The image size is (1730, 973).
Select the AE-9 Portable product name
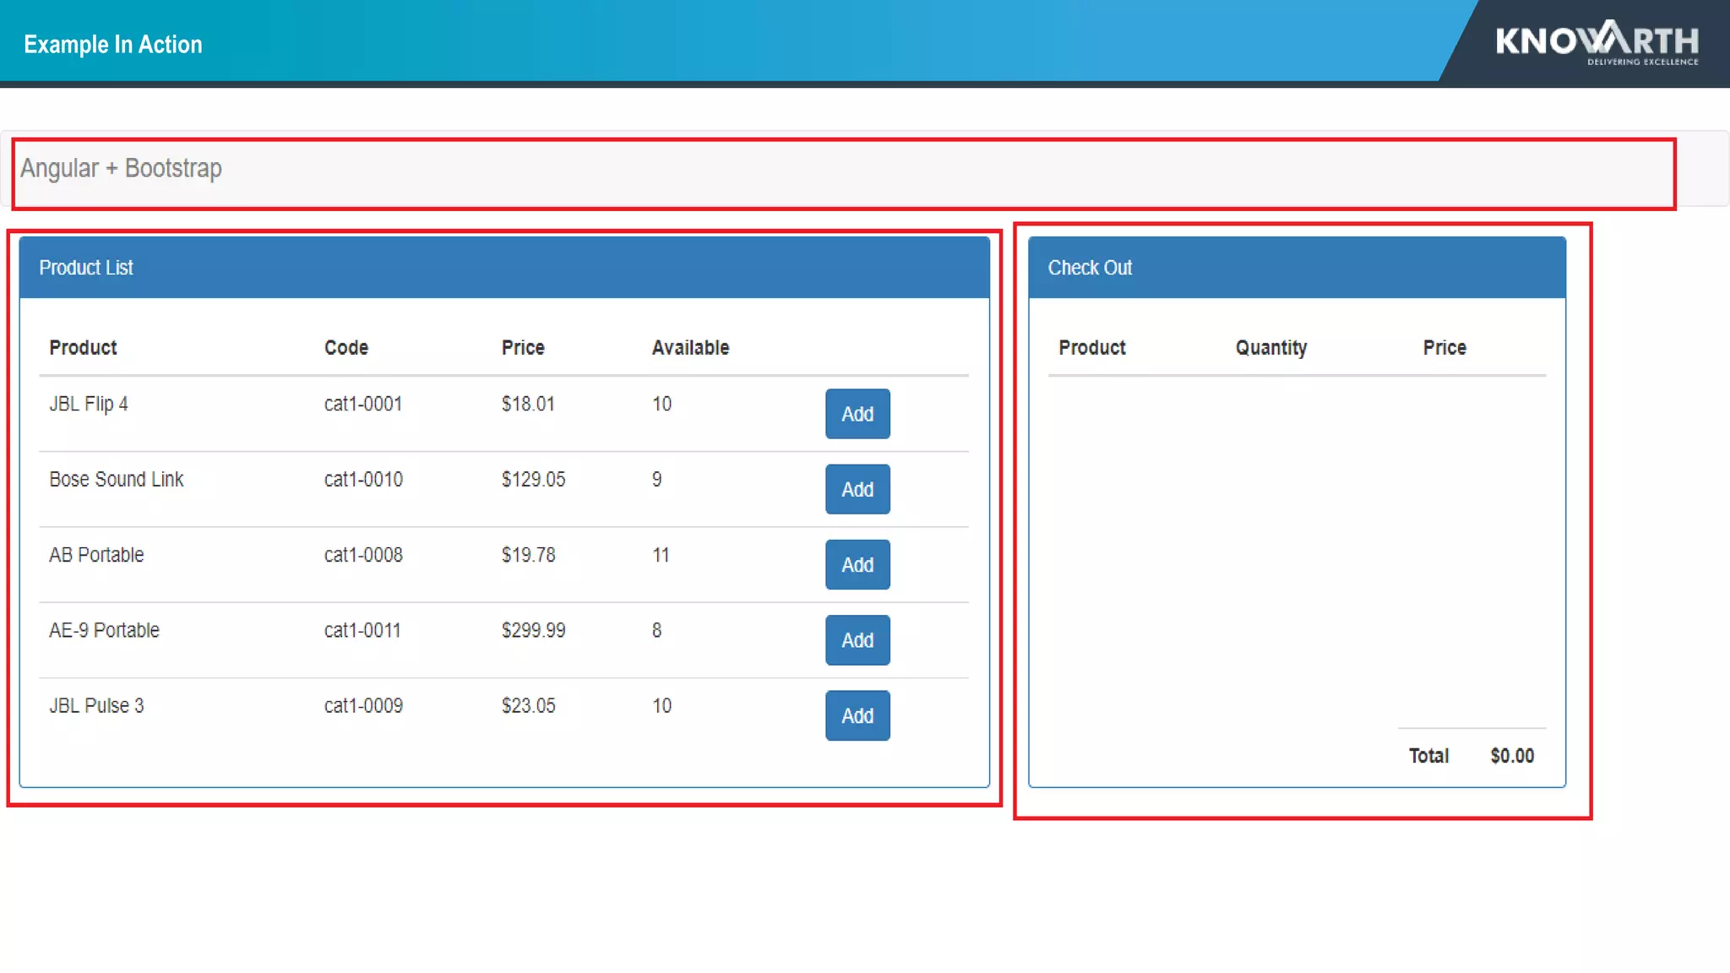pyautogui.click(x=104, y=630)
